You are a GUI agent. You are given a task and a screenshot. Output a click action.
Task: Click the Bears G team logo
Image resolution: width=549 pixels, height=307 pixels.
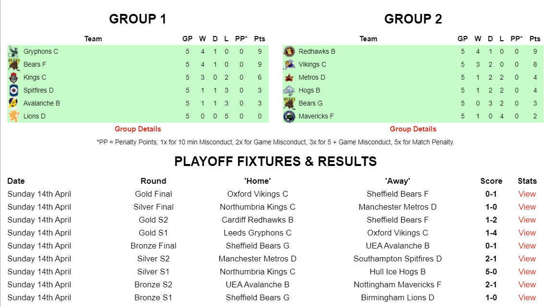pos(289,103)
